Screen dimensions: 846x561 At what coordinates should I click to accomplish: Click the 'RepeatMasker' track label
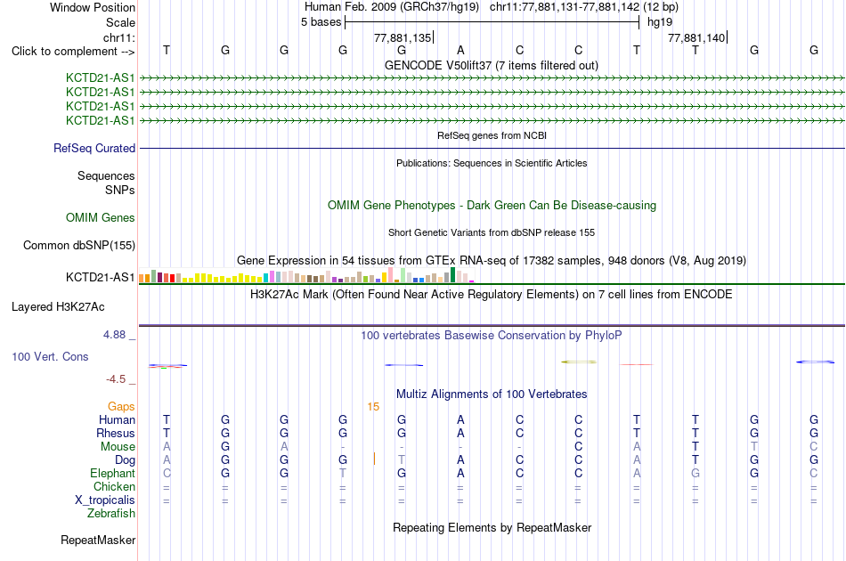(98, 540)
